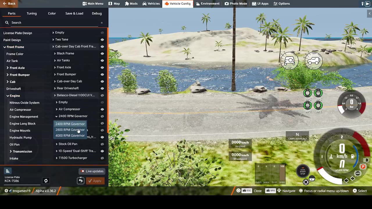
Task: Toggle visibility eye for Two Tone paint
Action: click(102, 39)
